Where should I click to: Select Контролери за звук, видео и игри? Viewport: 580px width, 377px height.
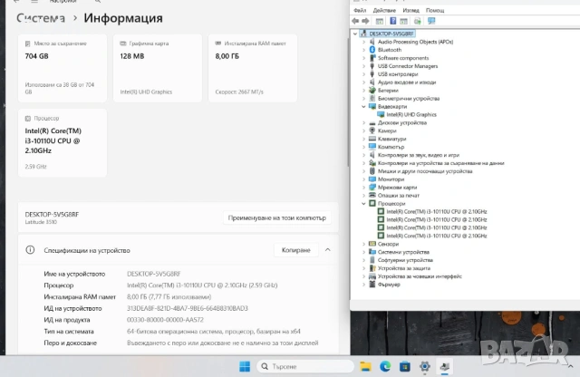pyautogui.click(x=419, y=155)
